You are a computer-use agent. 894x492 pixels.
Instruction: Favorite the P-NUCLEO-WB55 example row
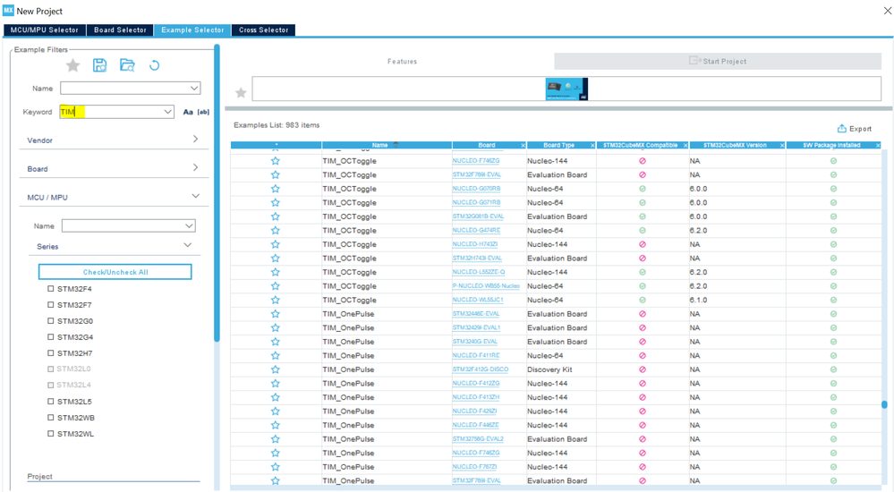(x=276, y=286)
